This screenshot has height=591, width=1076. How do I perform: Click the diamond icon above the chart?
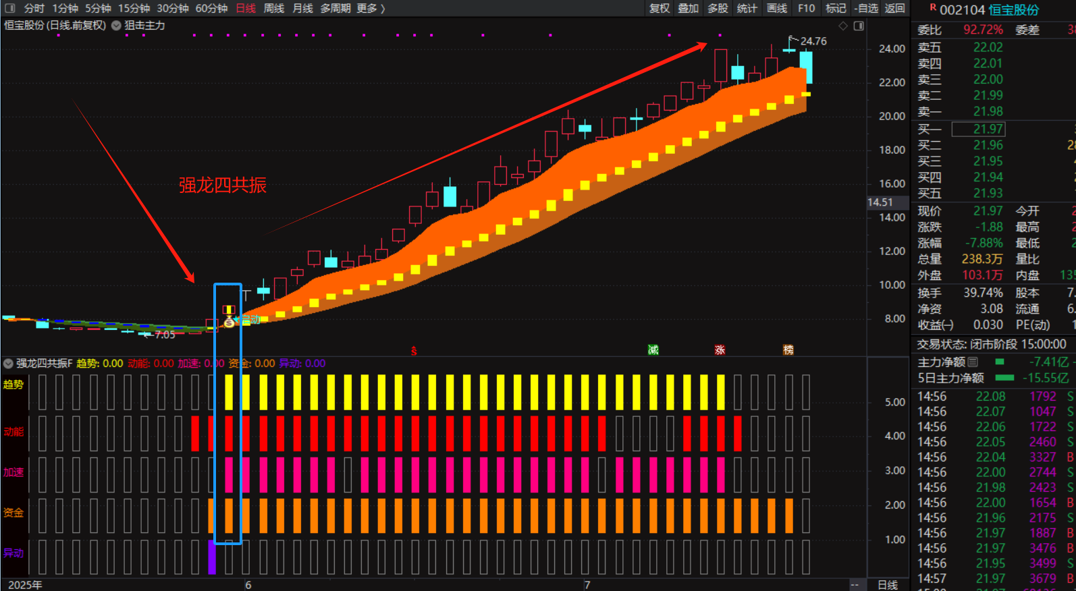843,26
